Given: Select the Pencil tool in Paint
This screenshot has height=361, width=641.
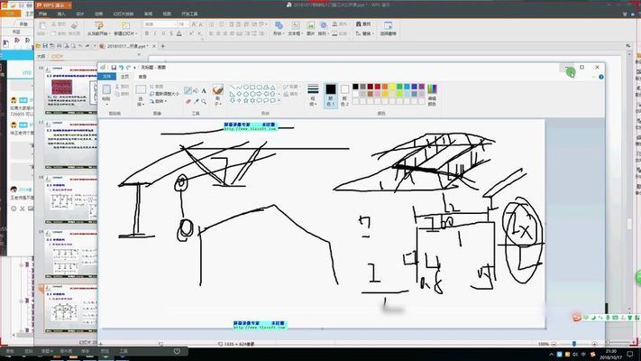Looking at the screenshot, I should click(x=188, y=90).
